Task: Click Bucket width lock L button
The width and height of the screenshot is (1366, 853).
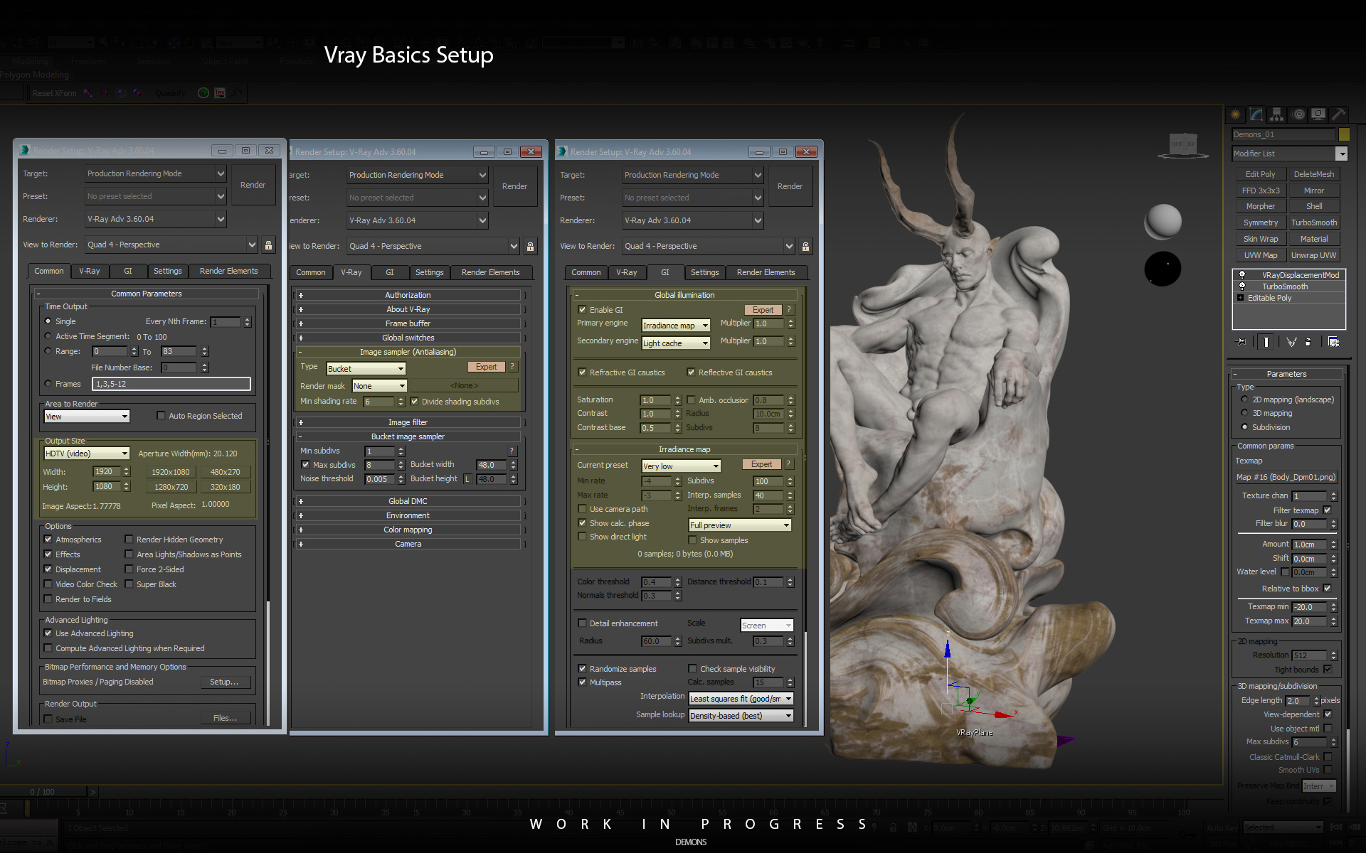Action: click(x=467, y=479)
